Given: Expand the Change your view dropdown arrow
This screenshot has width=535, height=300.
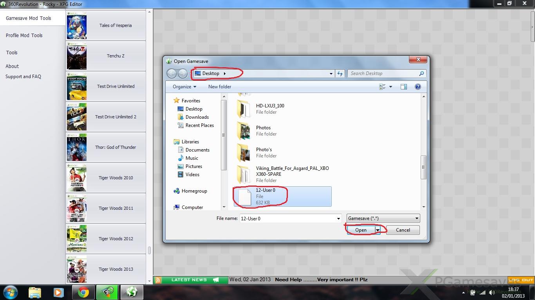Looking at the screenshot, I should 390,87.
